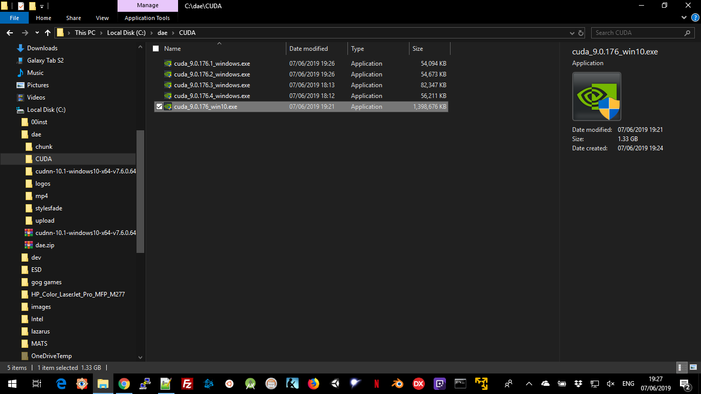This screenshot has width=701, height=394.
Task: Open the address bar history dropdown
Action: pyautogui.click(x=572, y=33)
